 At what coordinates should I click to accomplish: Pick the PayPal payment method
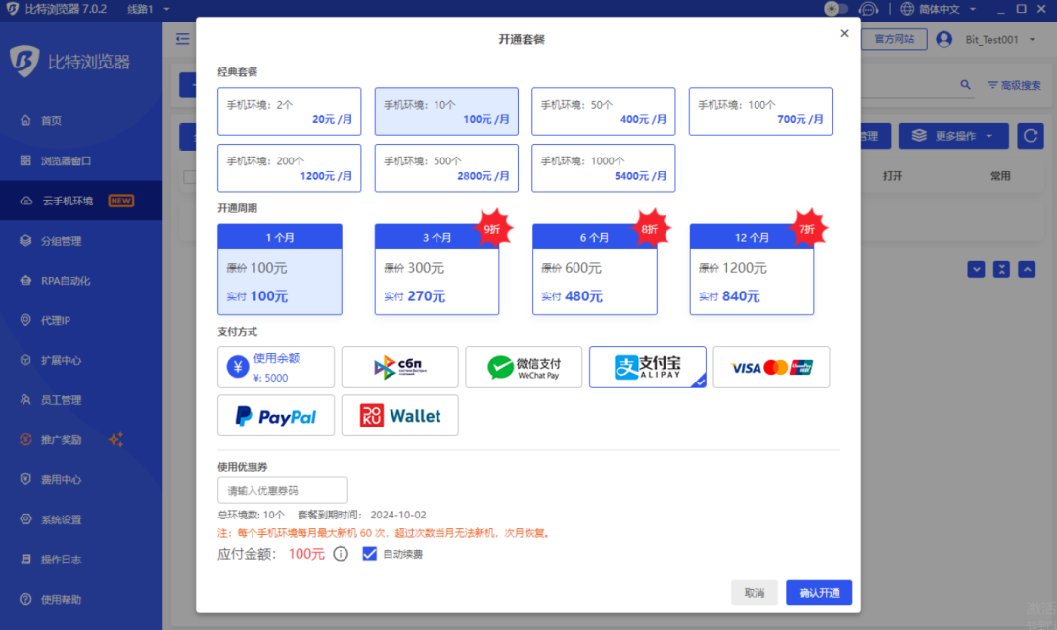[276, 416]
